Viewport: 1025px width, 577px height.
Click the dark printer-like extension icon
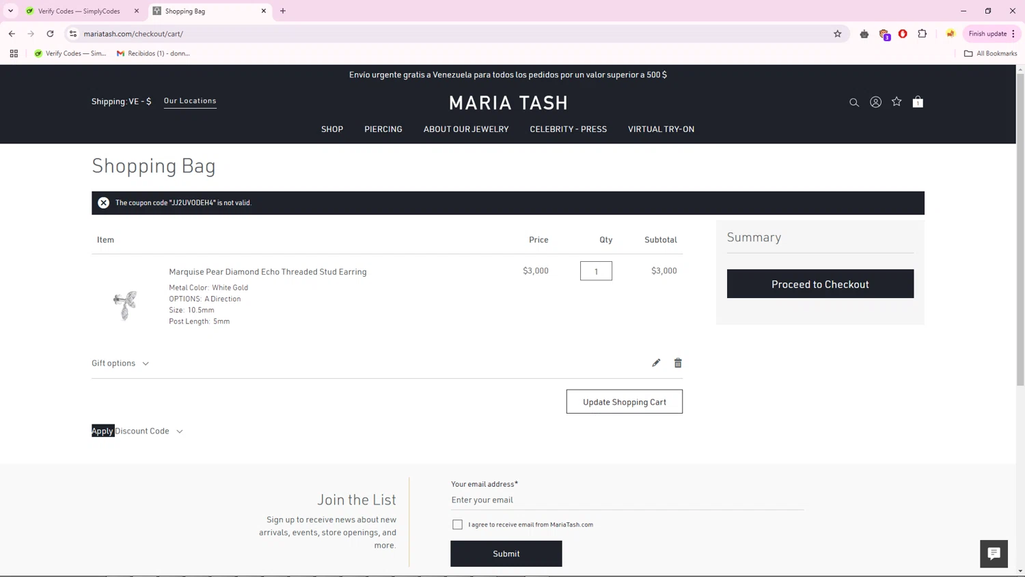[x=864, y=33]
